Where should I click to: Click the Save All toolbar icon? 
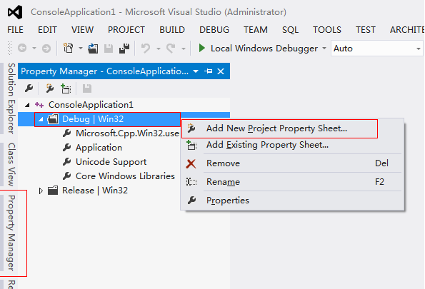click(x=124, y=49)
